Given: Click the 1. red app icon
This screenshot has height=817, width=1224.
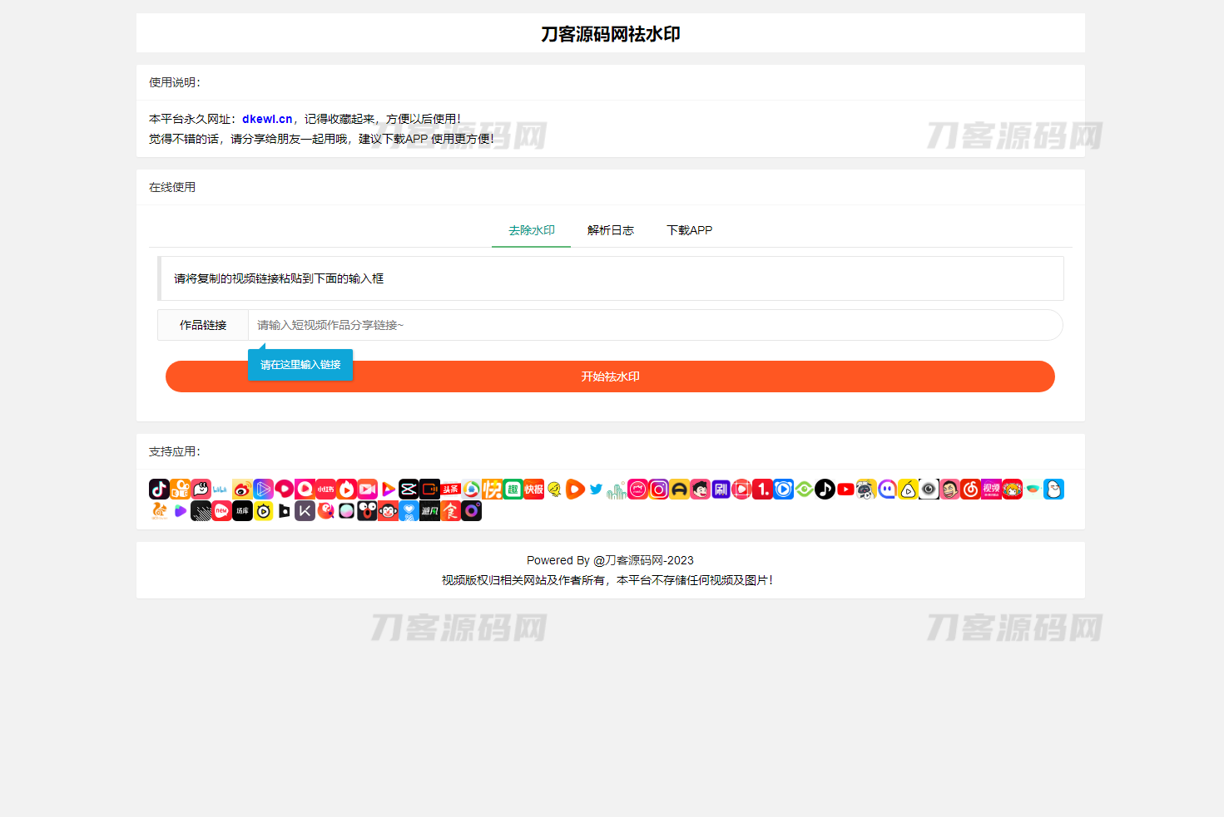Looking at the screenshot, I should coord(761,490).
